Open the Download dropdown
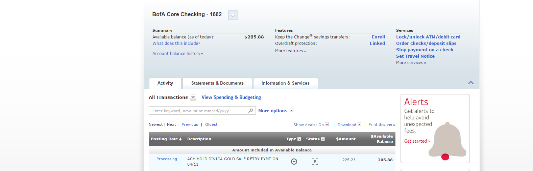 coord(349,125)
